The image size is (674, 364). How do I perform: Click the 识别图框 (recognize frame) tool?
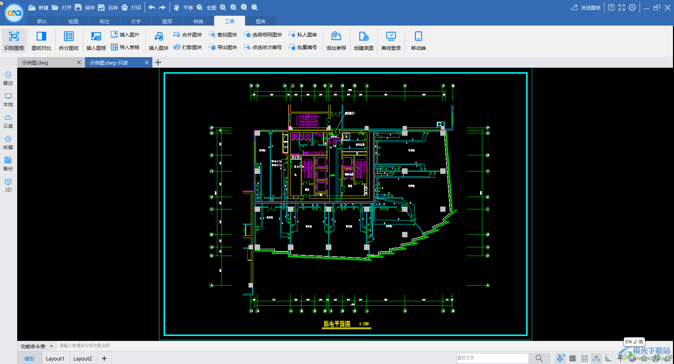click(x=14, y=41)
